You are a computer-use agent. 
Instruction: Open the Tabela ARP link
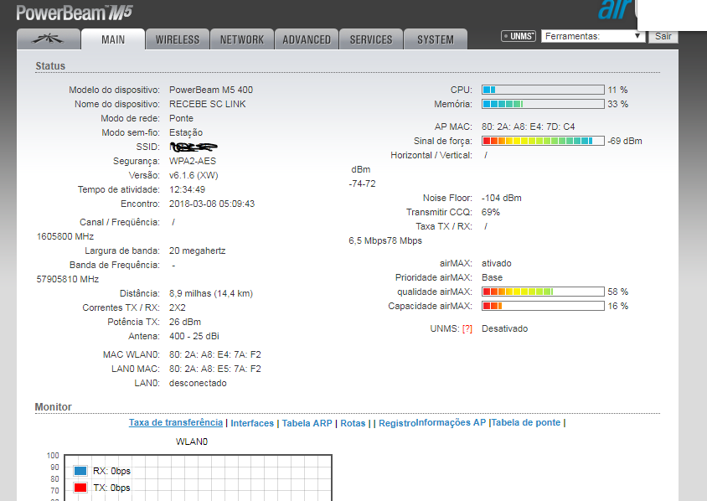307,423
